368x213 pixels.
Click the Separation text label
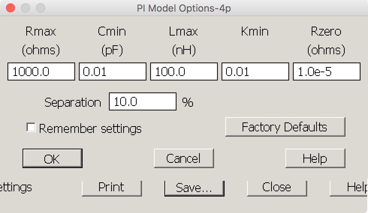[x=72, y=103]
